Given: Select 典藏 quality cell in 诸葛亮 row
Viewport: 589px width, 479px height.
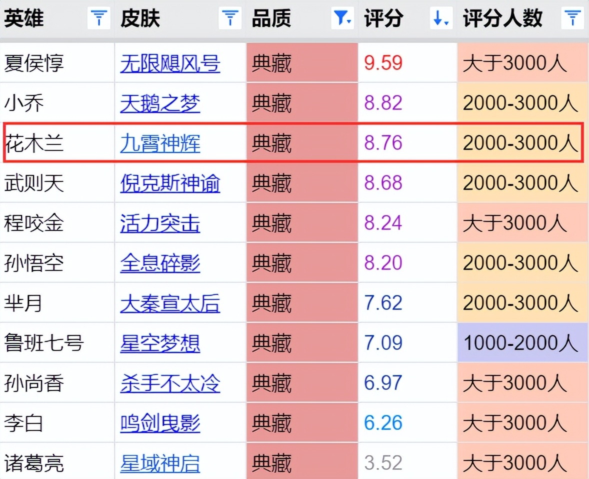Looking at the screenshot, I should click(302, 461).
